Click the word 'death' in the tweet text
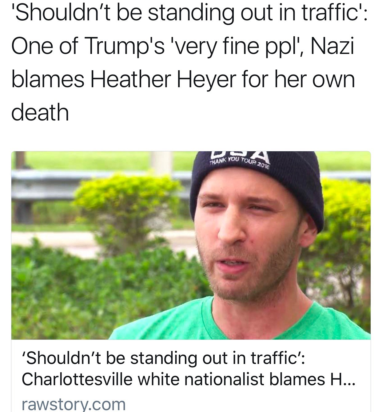Viewport: 382px width, 412px height. [40, 112]
